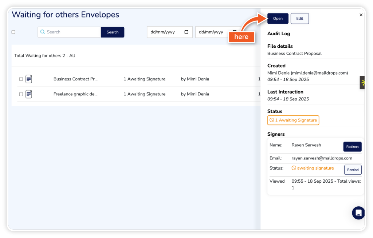Open the chat support bubble icon

point(358,213)
